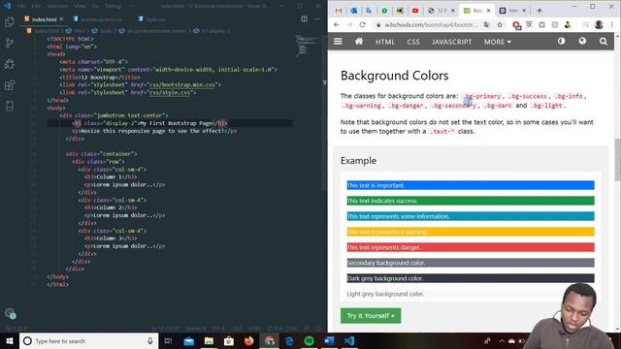Viewport: 621px width, 349px height.
Task: Click the translate icon in address bar
Action: tap(487, 24)
